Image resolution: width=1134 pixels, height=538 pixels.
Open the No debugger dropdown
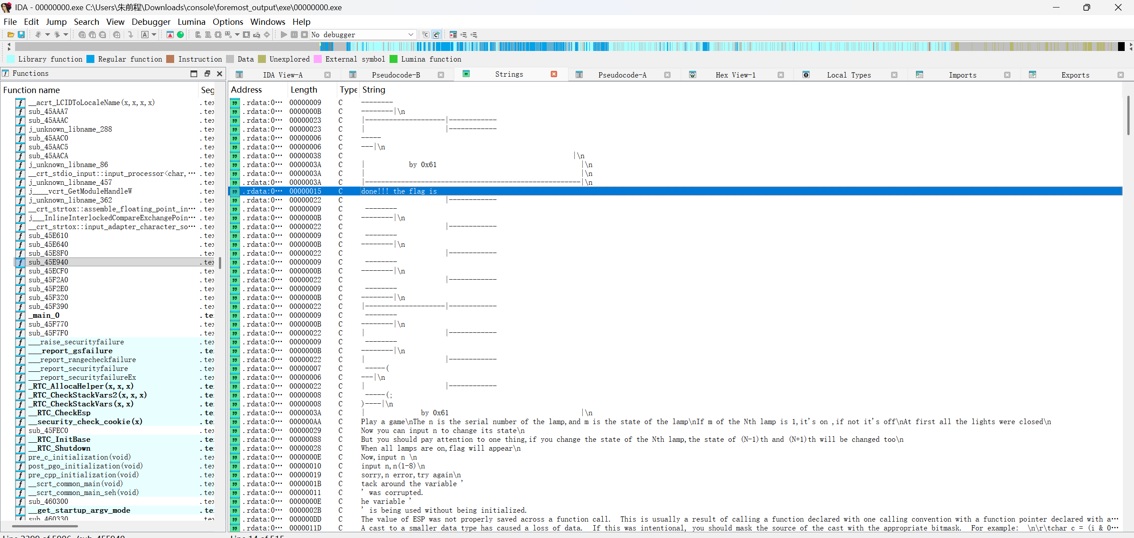click(x=411, y=35)
